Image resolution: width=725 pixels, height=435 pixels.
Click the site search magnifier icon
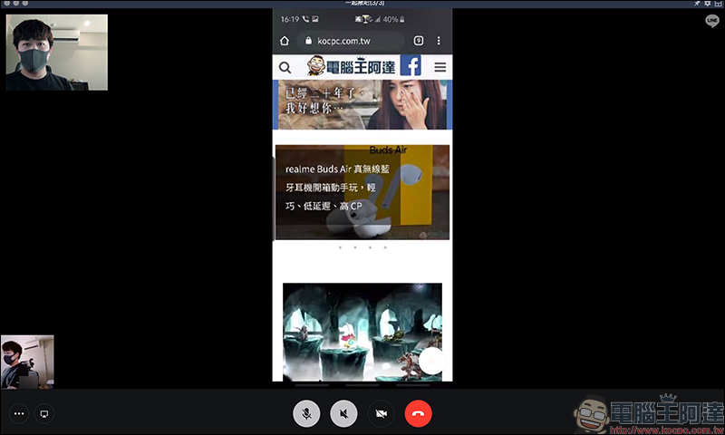click(285, 67)
